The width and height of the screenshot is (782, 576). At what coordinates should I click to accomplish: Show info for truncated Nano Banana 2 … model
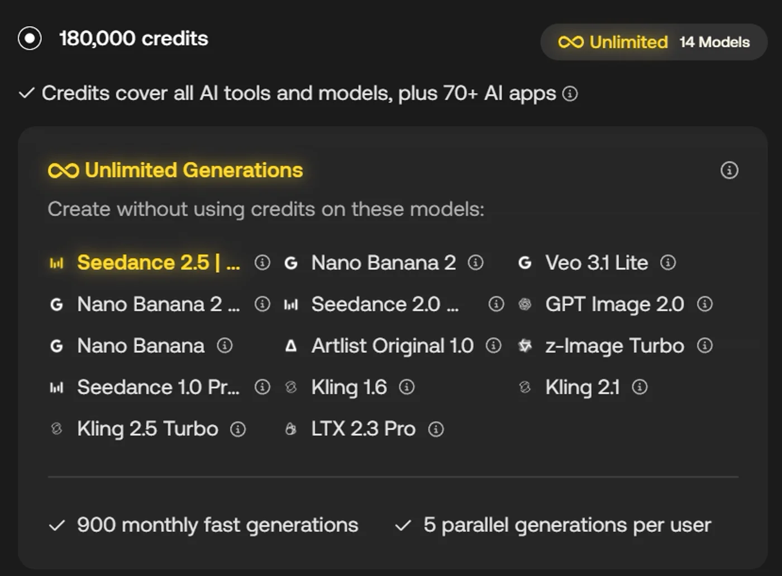[x=262, y=304]
